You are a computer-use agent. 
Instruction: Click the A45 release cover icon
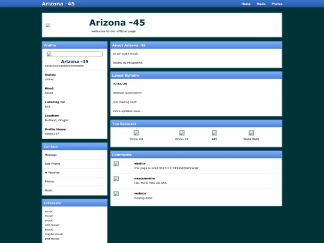coord(214,133)
